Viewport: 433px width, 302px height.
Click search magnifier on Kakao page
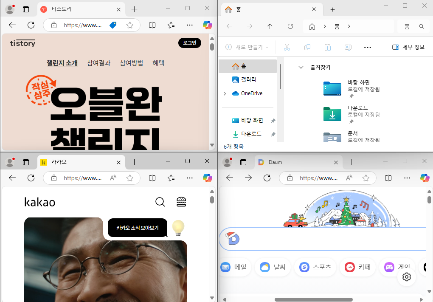pos(160,202)
